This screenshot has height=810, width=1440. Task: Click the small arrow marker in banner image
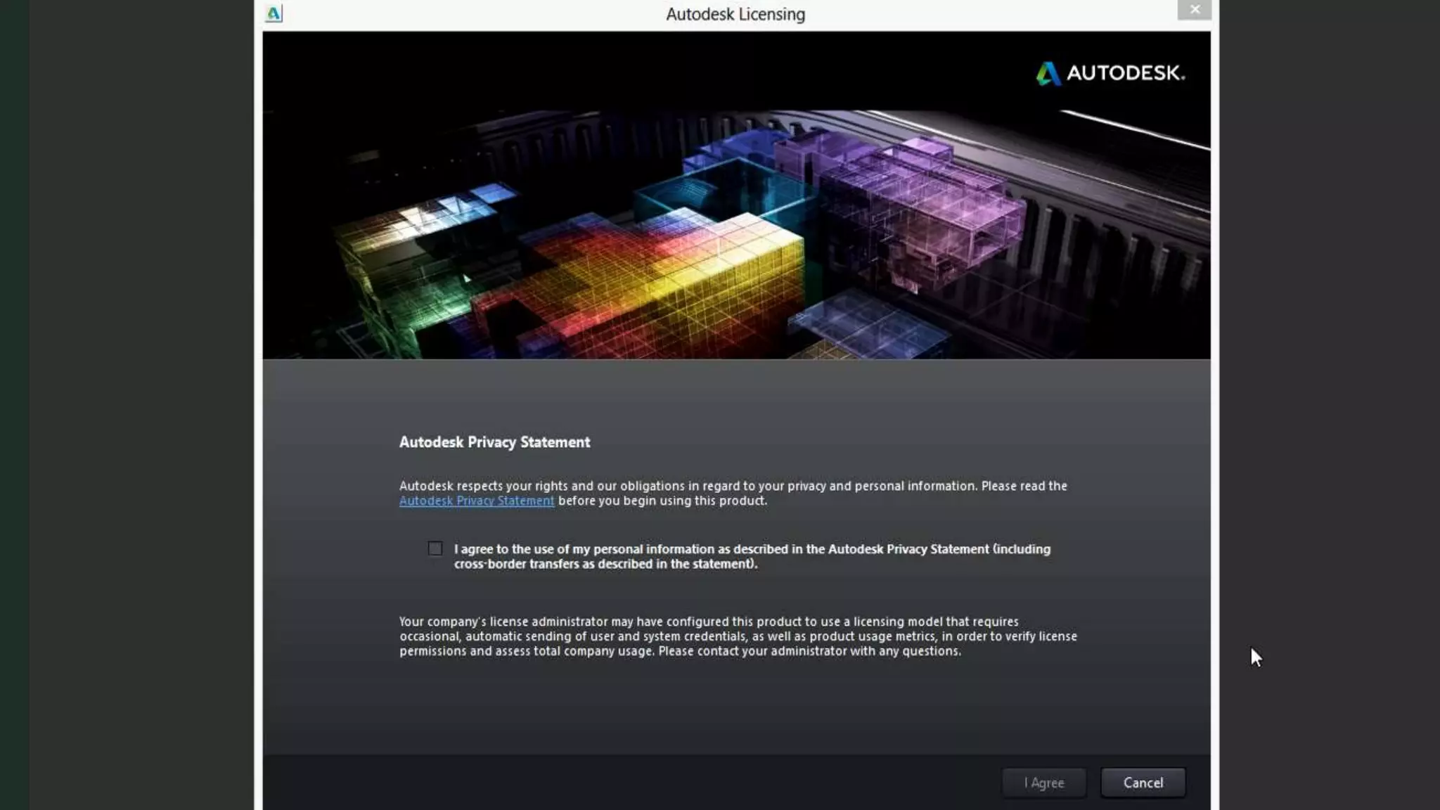tap(466, 279)
